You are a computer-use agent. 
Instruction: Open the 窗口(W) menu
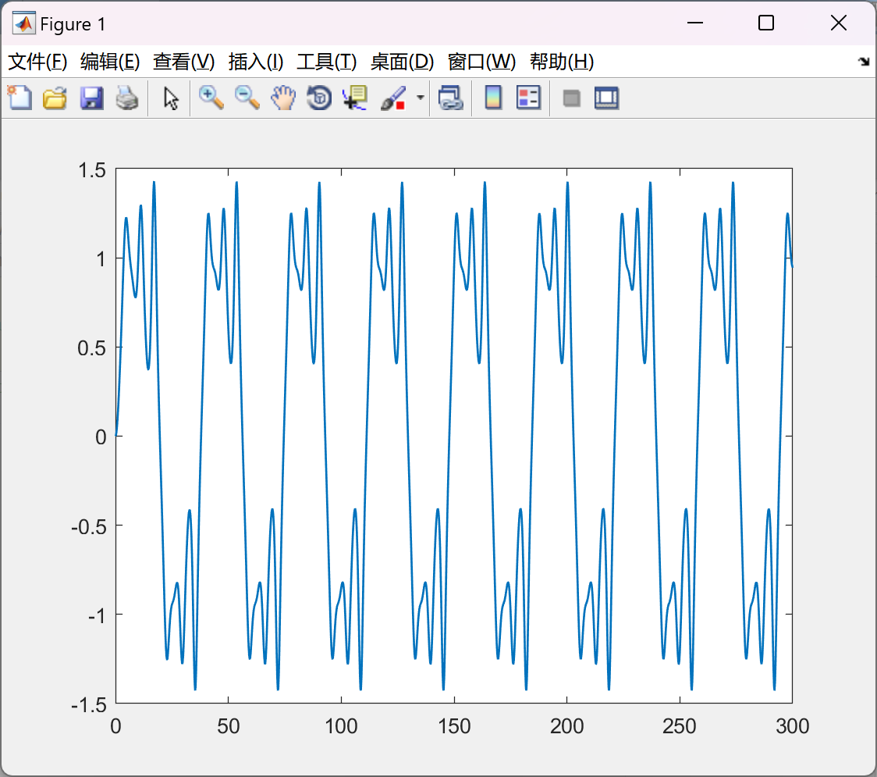pyautogui.click(x=481, y=62)
